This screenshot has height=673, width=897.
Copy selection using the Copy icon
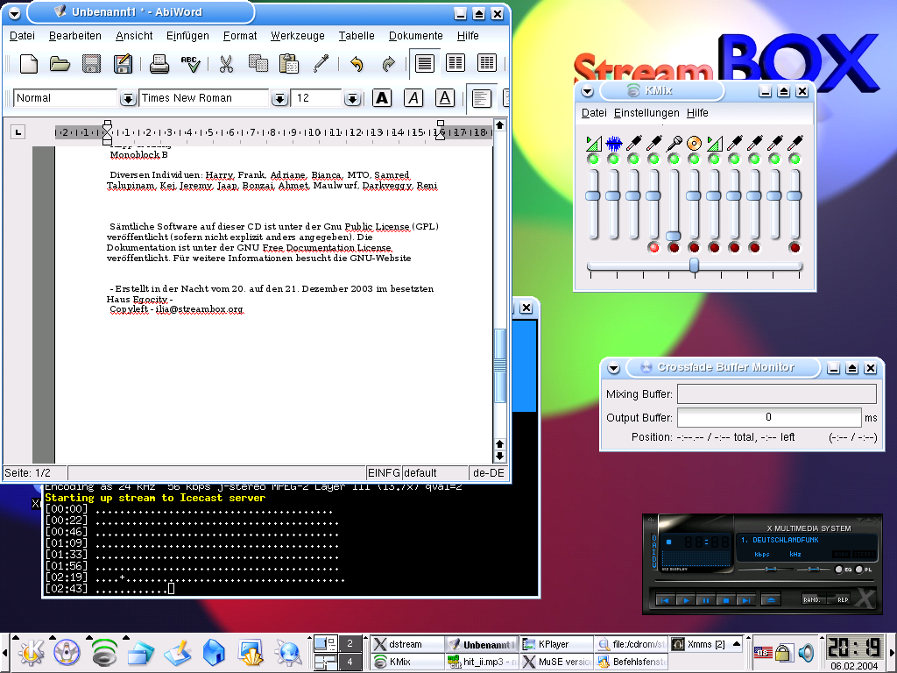pyautogui.click(x=258, y=63)
